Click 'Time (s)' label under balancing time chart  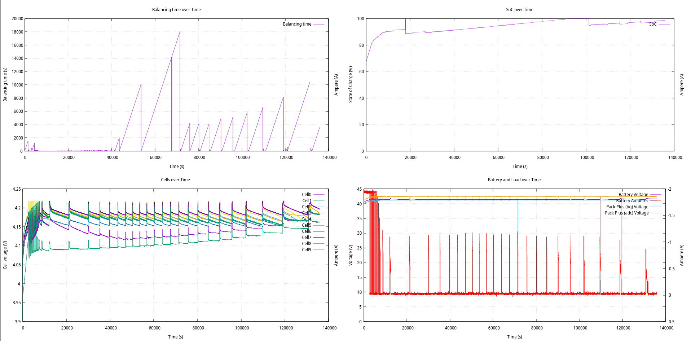[x=177, y=167]
